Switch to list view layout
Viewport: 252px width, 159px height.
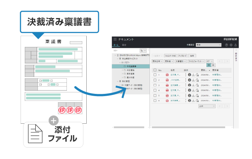click(x=209, y=65)
